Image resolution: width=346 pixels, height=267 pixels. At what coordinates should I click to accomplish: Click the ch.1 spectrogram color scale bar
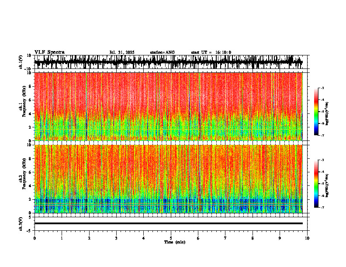tap(316, 112)
